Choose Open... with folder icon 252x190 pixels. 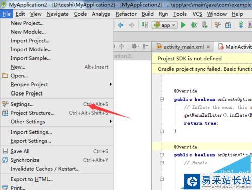57,76
